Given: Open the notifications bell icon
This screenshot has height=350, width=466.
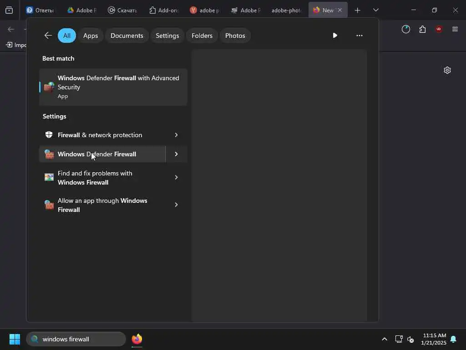Looking at the screenshot, I should tap(454, 339).
